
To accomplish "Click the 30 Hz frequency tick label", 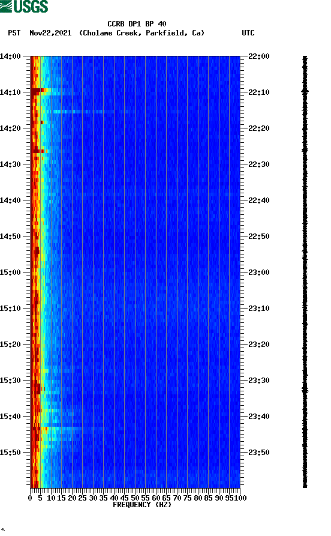I will (93, 498).
